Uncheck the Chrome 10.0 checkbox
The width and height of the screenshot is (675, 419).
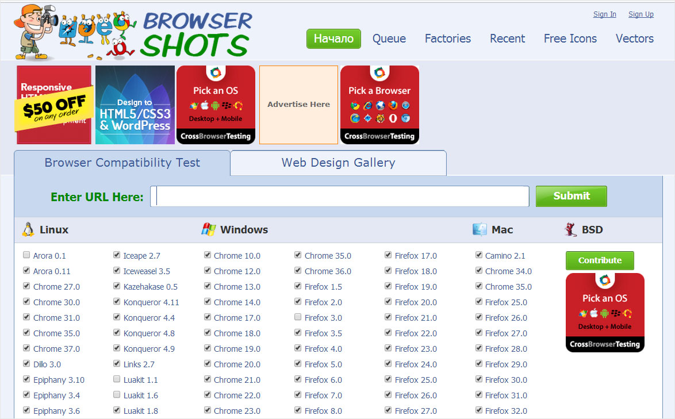(x=208, y=255)
